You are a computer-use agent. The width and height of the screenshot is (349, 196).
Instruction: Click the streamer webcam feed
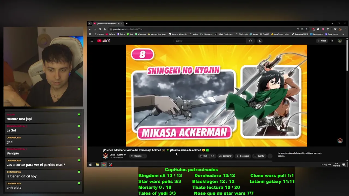[x=43, y=66]
